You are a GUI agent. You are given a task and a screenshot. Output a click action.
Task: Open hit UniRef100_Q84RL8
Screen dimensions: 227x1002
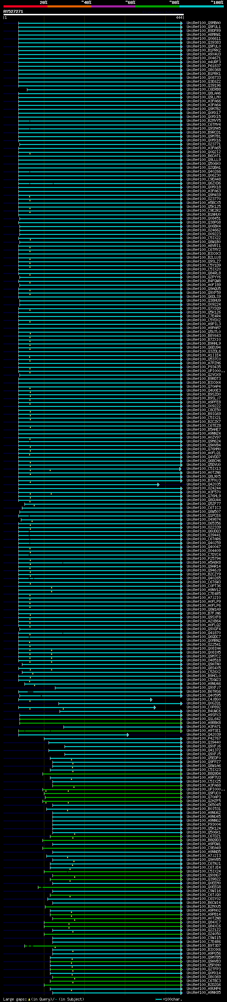coord(204,273)
